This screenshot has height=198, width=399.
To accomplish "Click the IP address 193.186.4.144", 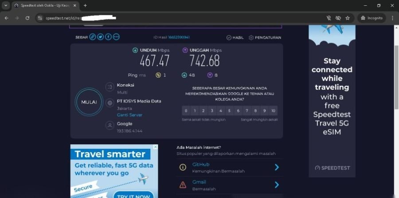I will 129,131.
